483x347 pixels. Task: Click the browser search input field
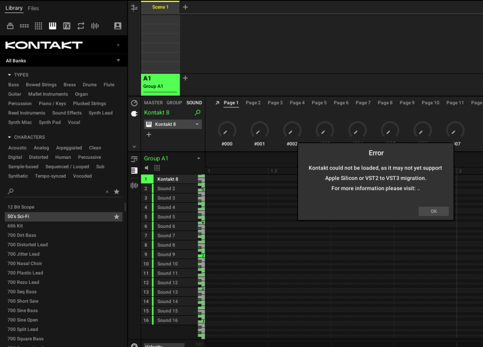(x=59, y=192)
